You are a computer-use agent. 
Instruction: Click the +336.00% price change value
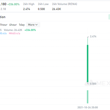click(x=13, y=4)
